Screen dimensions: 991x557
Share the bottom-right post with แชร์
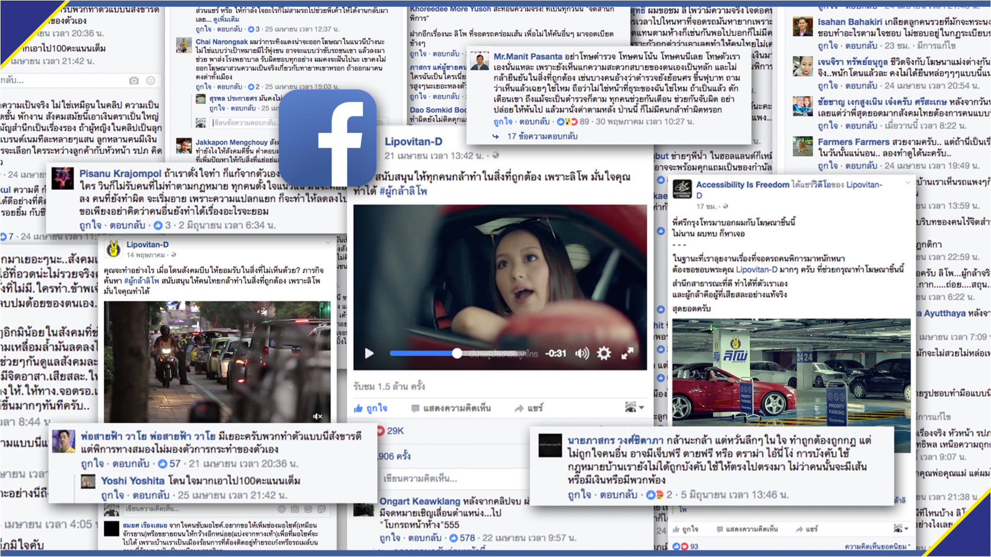(x=806, y=529)
